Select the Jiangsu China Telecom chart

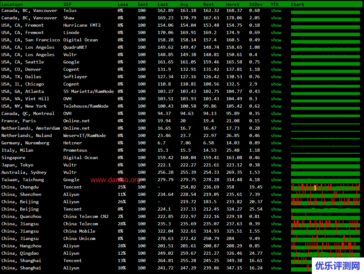point(325,224)
